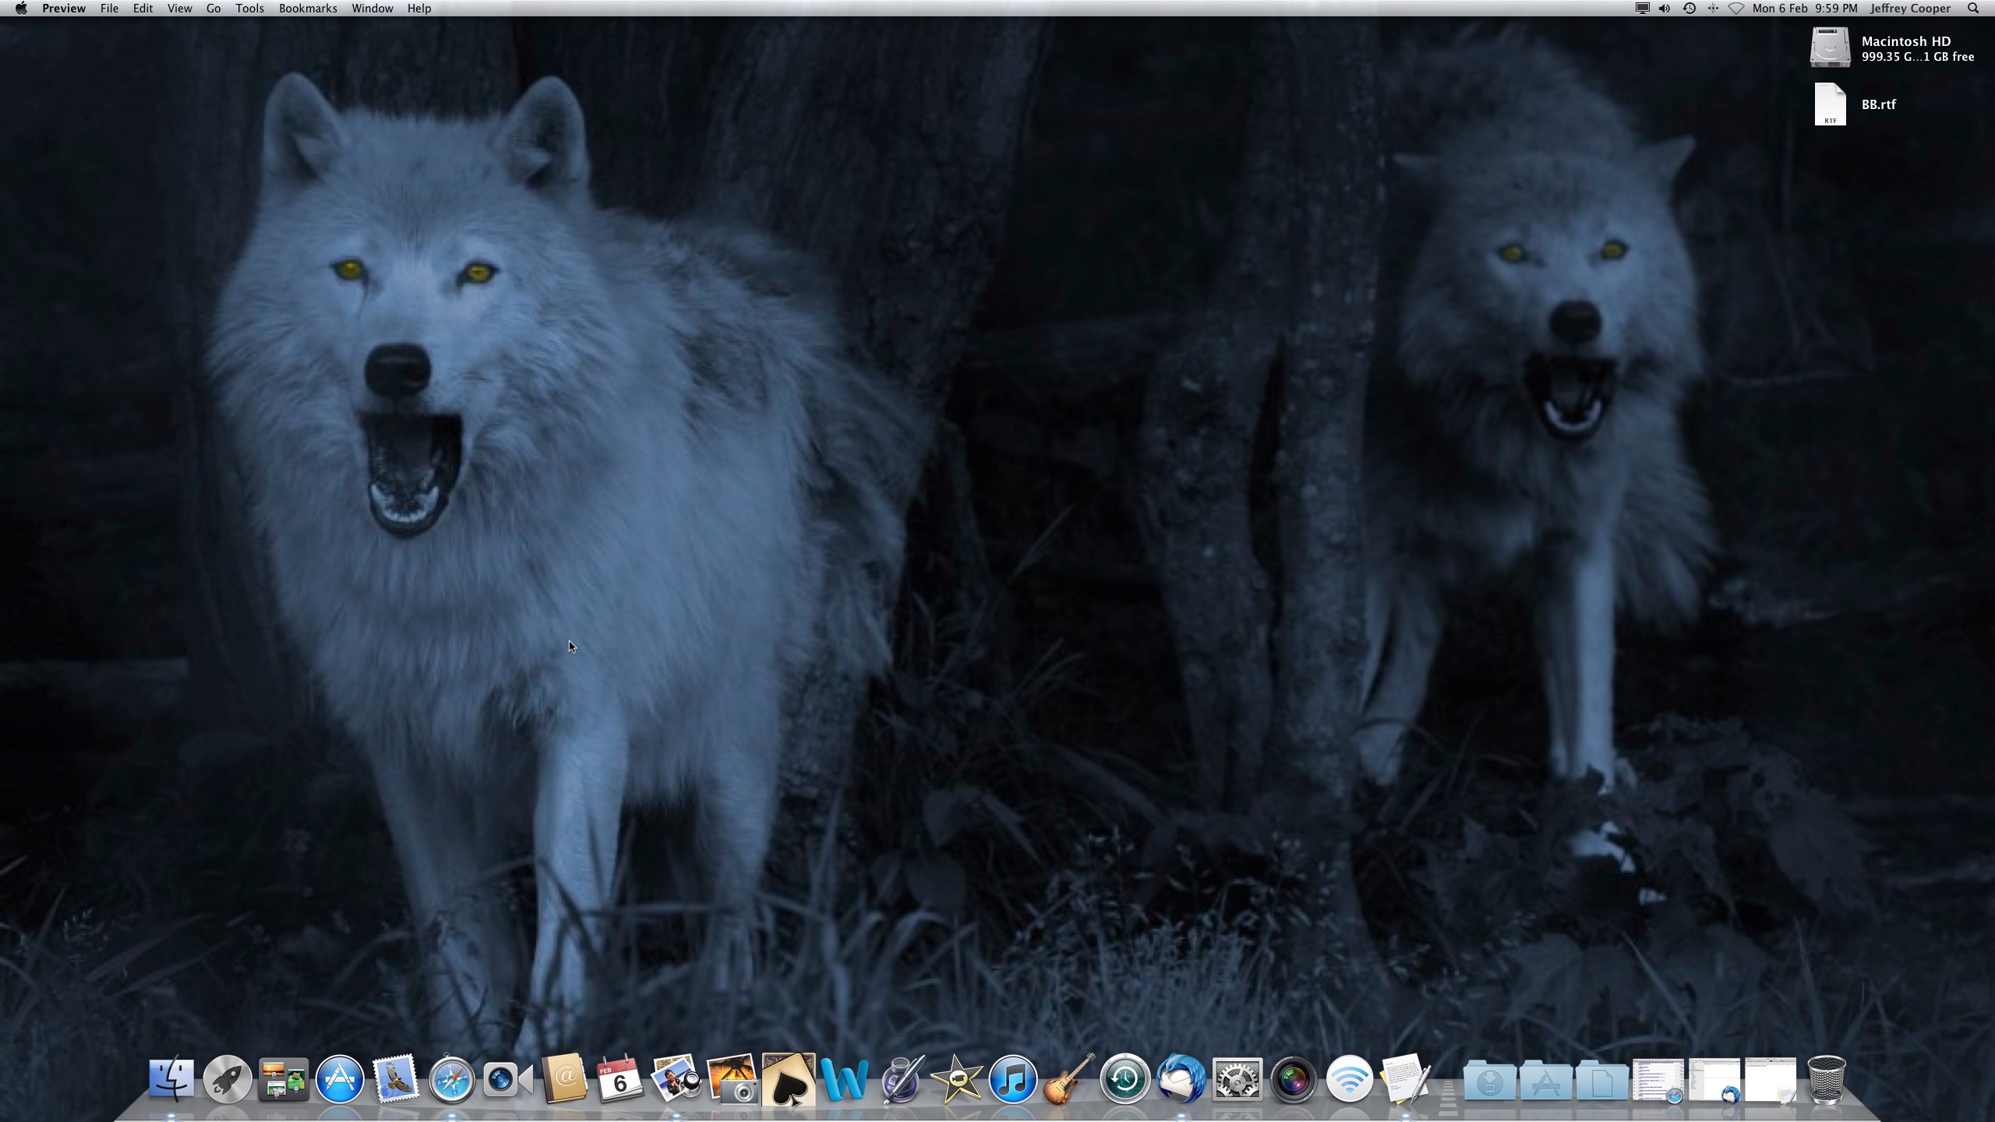The height and width of the screenshot is (1122, 1995).
Task: Restore minimized Safari window from Dock
Action: [x=1658, y=1080]
